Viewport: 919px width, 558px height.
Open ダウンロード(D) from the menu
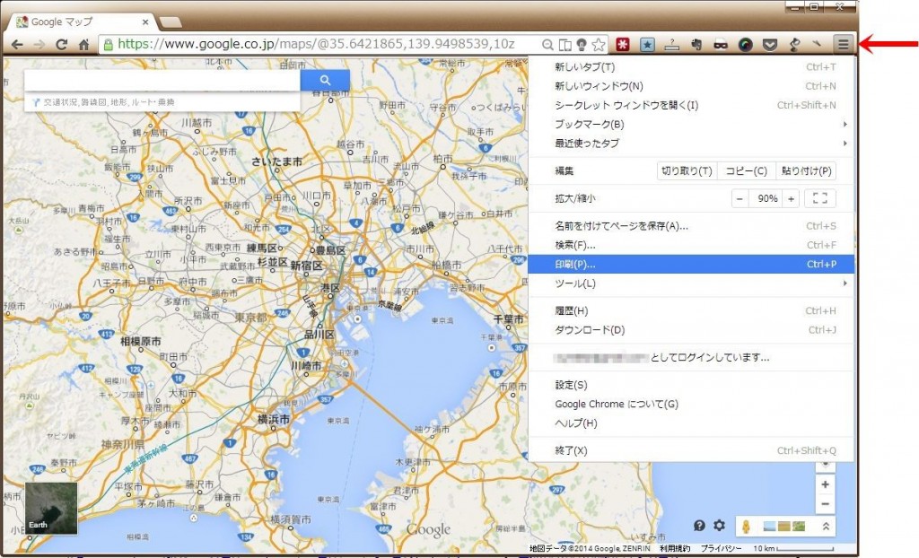(691, 330)
